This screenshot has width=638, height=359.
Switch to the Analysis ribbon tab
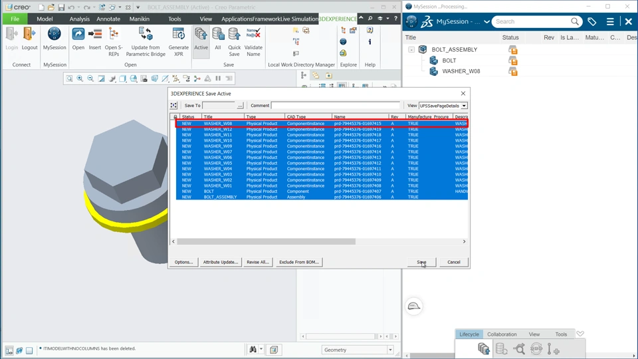[x=79, y=19]
